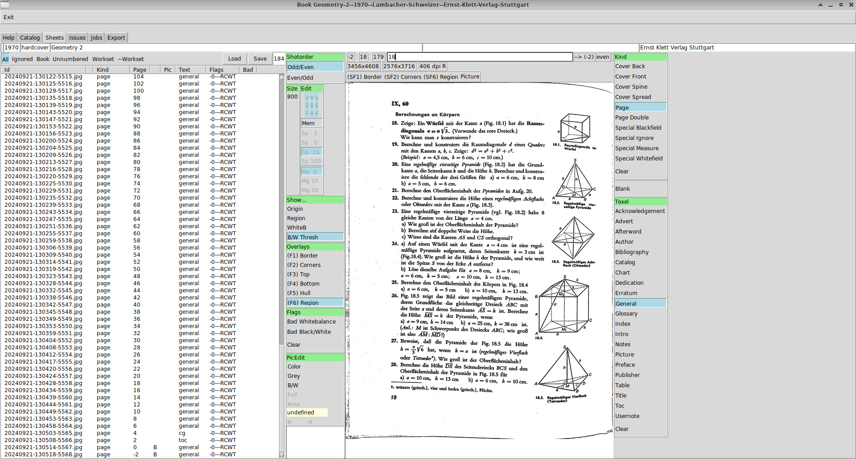The image size is (856, 459).
Task: Select row 20240921-130122-5515.jpg
Action: [140, 77]
